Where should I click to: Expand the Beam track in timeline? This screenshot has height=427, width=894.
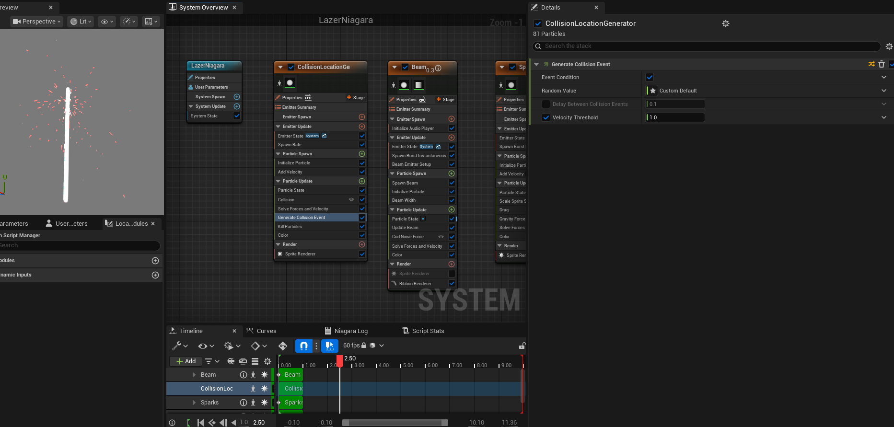point(194,375)
